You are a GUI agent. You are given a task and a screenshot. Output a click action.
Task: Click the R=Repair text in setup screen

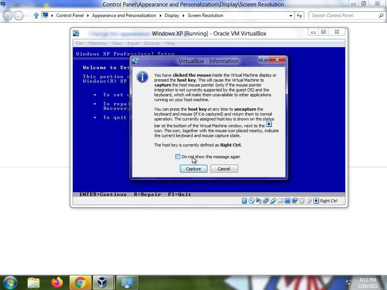coord(147,194)
